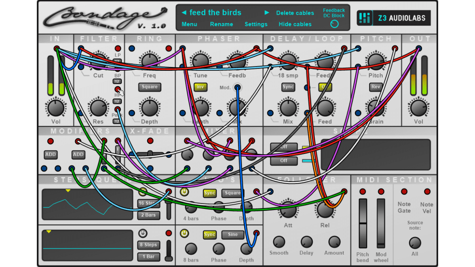This screenshot has width=475, height=267.
Task: Click the Follower Att knob
Action: coord(288,210)
